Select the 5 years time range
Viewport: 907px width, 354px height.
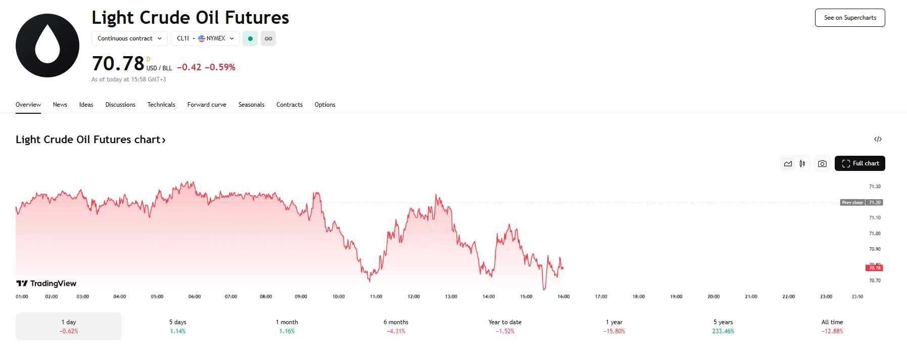click(723, 326)
